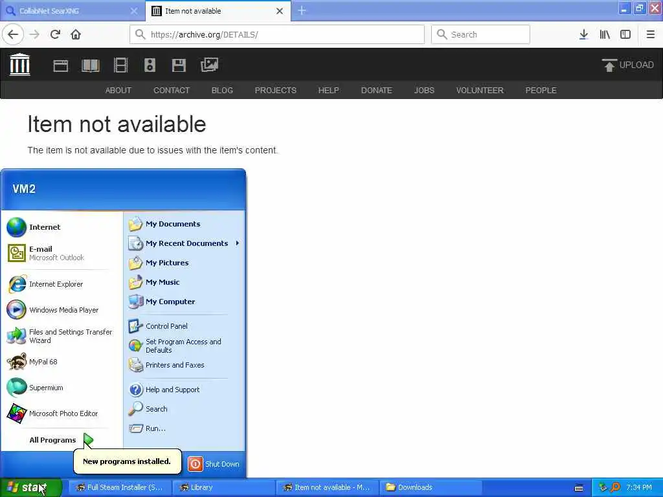
Task: Open Help and Support
Action: point(185,390)
